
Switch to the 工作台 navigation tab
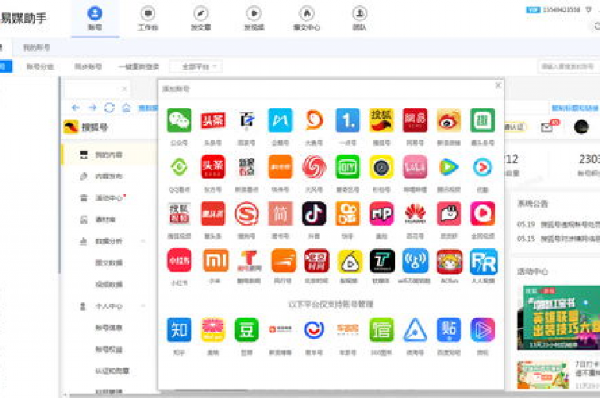[x=148, y=19]
